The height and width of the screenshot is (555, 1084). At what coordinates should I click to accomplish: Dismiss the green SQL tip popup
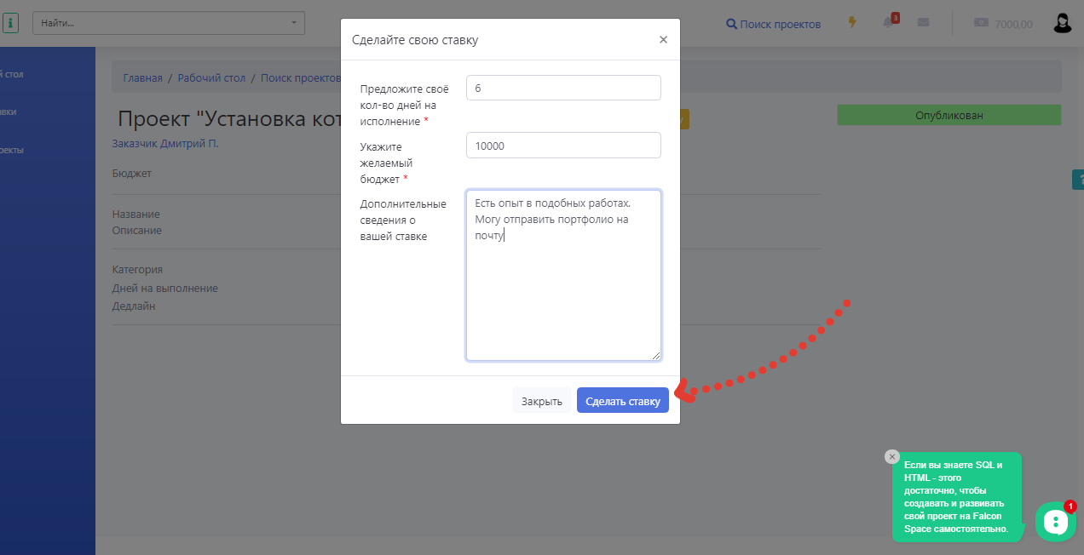tap(892, 456)
